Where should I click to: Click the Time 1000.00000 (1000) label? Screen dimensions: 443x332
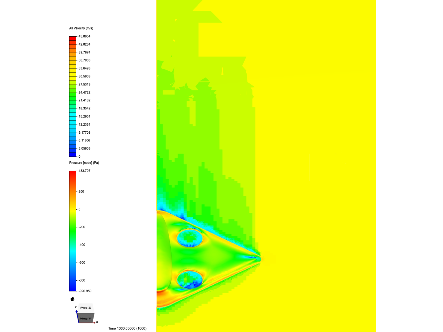(x=127, y=328)
